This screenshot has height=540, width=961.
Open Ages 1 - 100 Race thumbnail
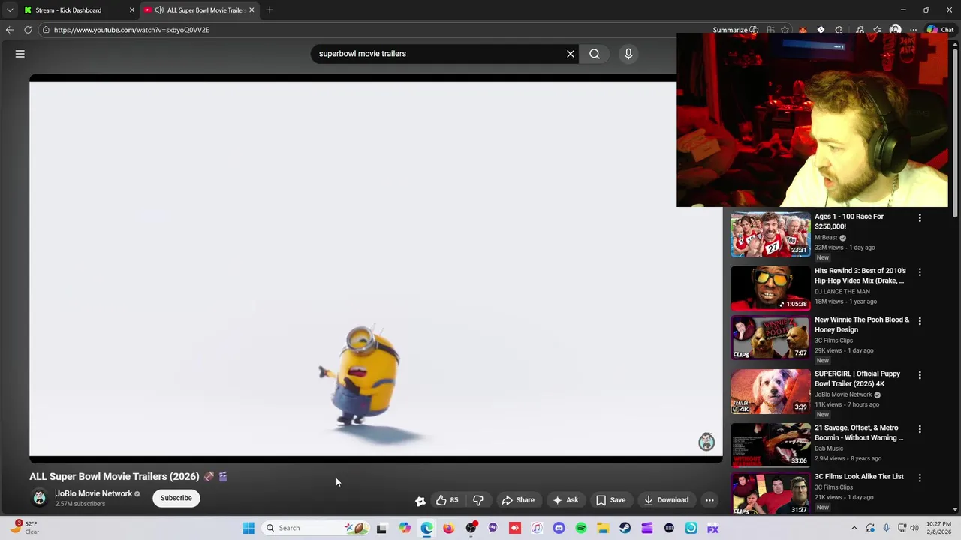pos(770,235)
